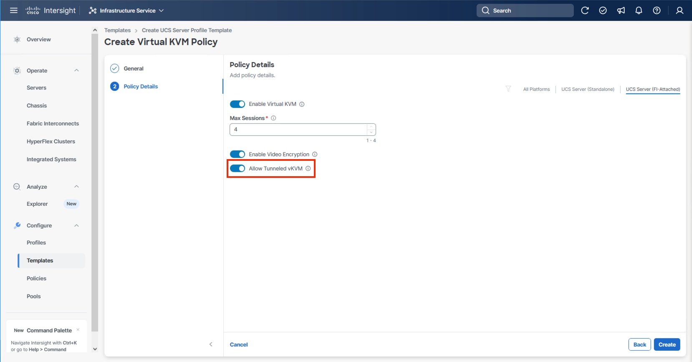Collapse the Configure sidebar section

click(x=76, y=225)
